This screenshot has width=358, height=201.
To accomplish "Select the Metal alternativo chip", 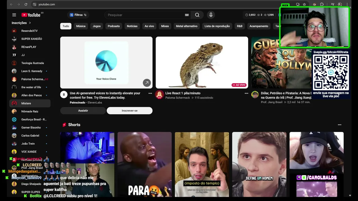I will click(x=187, y=26).
